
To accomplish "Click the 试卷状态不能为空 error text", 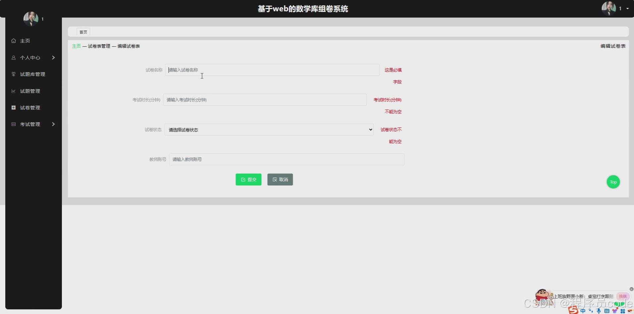I will [x=391, y=135].
